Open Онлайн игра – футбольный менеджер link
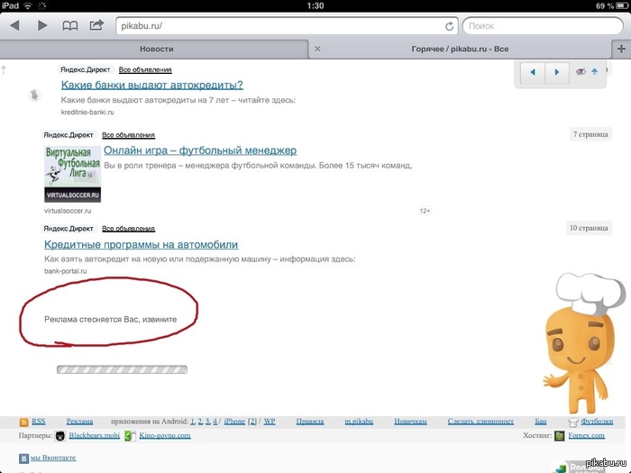This screenshot has width=631, height=473. coord(200,150)
